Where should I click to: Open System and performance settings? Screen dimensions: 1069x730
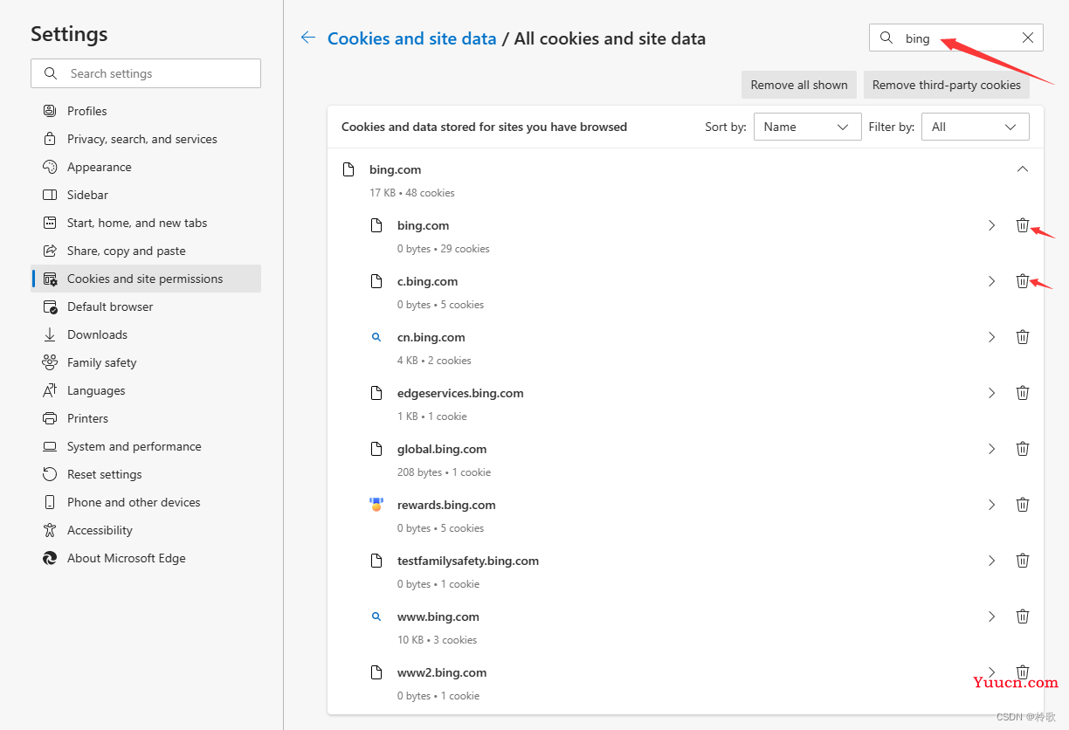point(146,446)
